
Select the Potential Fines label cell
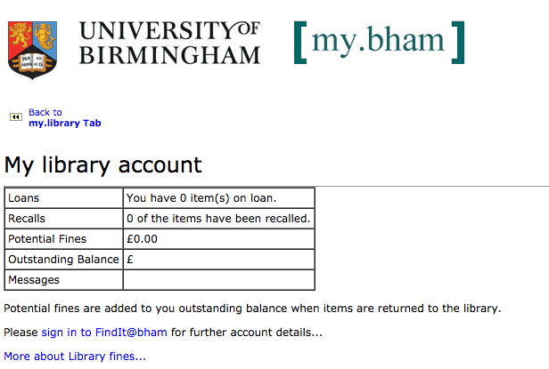tap(64, 239)
